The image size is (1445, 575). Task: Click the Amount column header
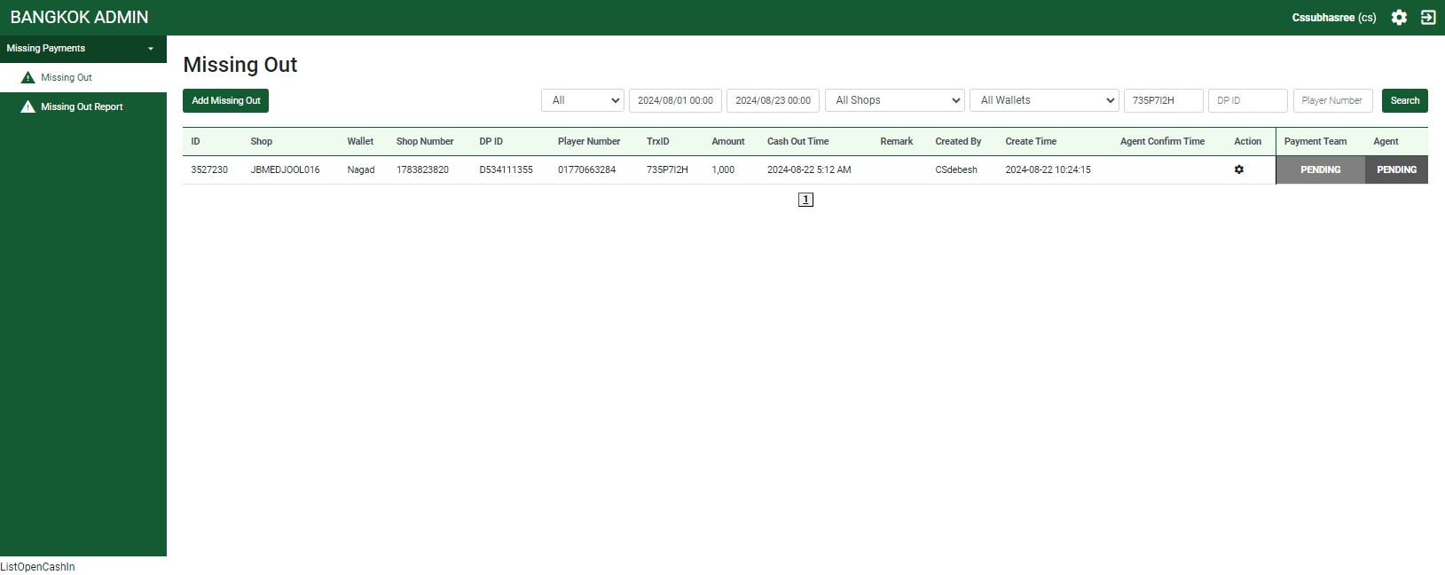tap(727, 141)
